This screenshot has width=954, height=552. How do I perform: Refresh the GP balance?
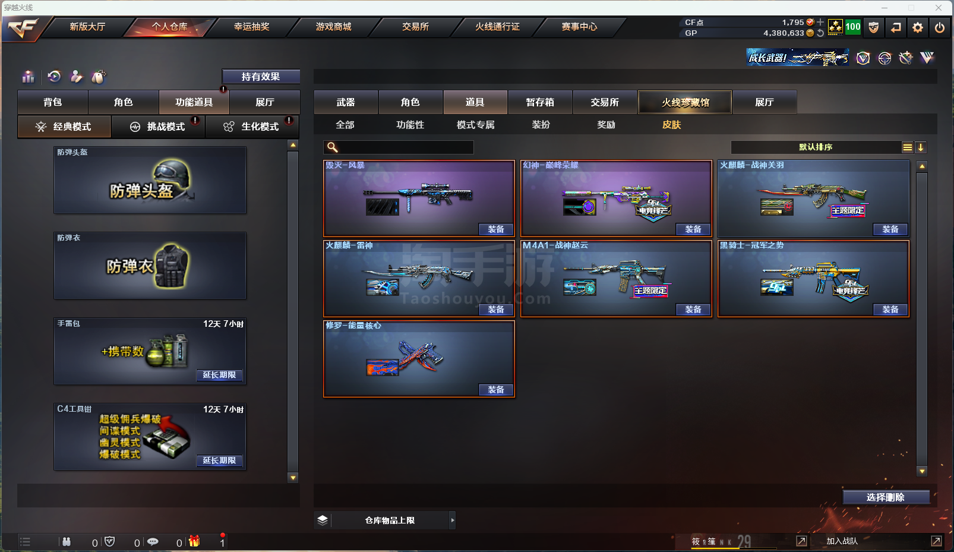coord(820,33)
